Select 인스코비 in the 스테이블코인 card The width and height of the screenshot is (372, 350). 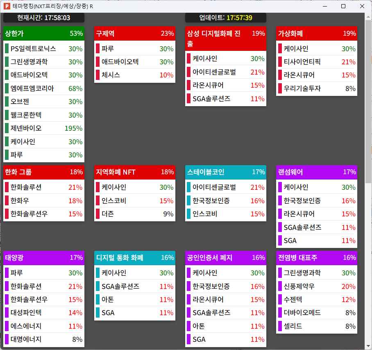pyautogui.click(x=226, y=214)
